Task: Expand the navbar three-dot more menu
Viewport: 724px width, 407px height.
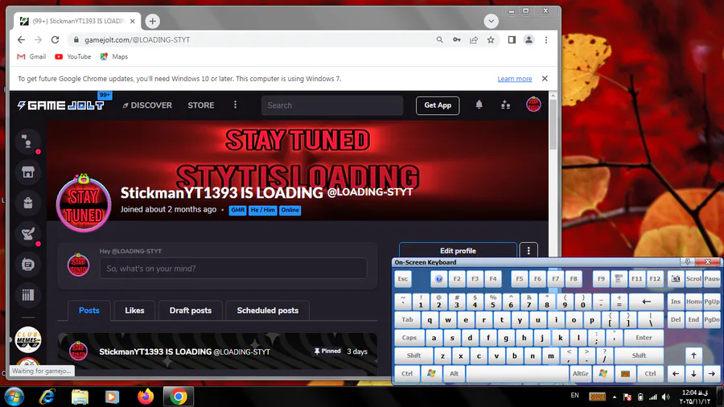Action: pyautogui.click(x=235, y=105)
